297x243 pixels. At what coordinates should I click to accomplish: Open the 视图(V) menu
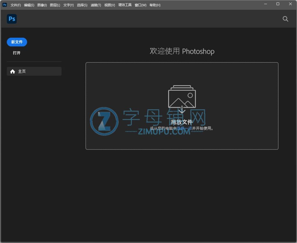pyautogui.click(x=109, y=5)
